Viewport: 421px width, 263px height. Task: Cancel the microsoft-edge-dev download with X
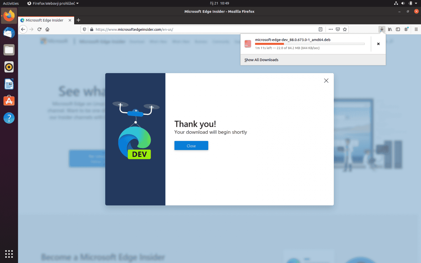click(378, 44)
